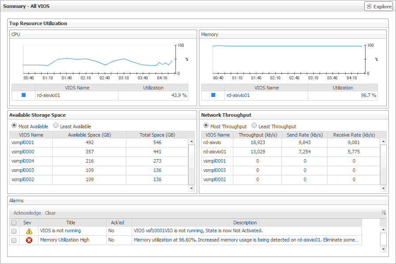Click the warning severity icon for VIOS alarm
Viewport: 396px width, 264px height.
[29, 231]
